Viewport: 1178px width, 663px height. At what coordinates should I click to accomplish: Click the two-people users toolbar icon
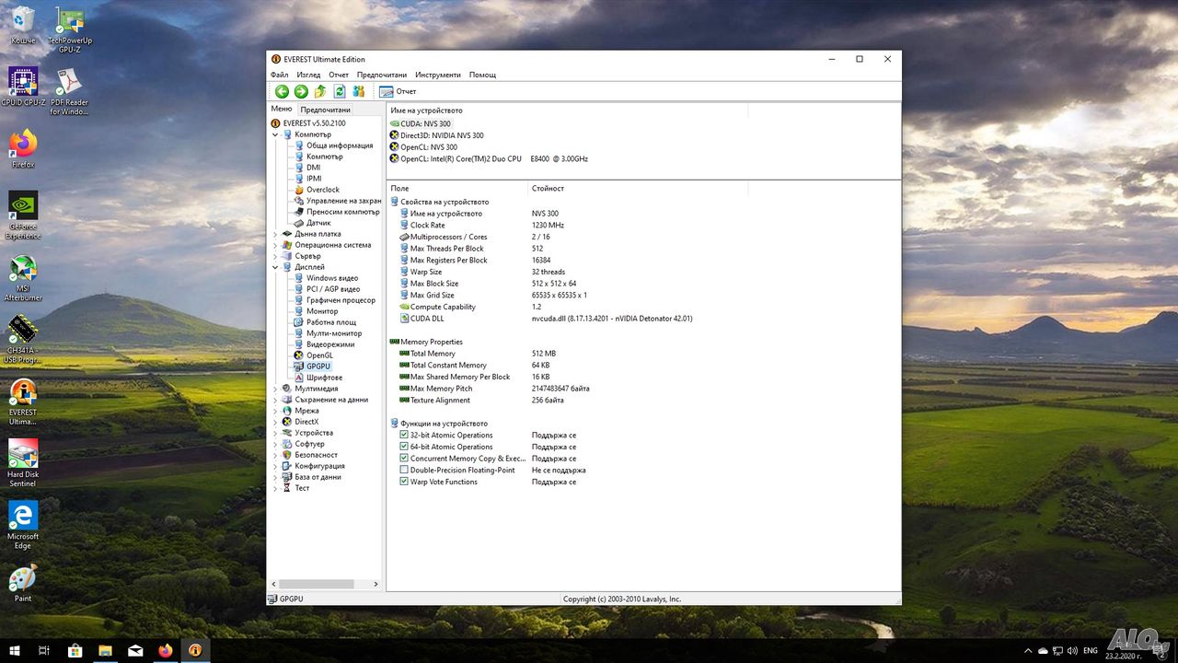359,91
